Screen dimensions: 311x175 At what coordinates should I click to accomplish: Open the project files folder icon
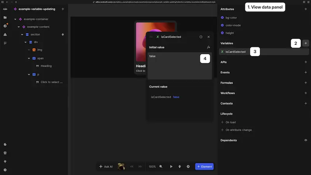tap(5, 17)
